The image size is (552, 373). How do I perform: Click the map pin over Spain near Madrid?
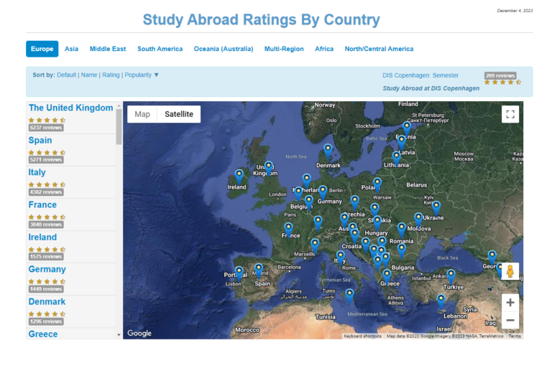click(259, 270)
